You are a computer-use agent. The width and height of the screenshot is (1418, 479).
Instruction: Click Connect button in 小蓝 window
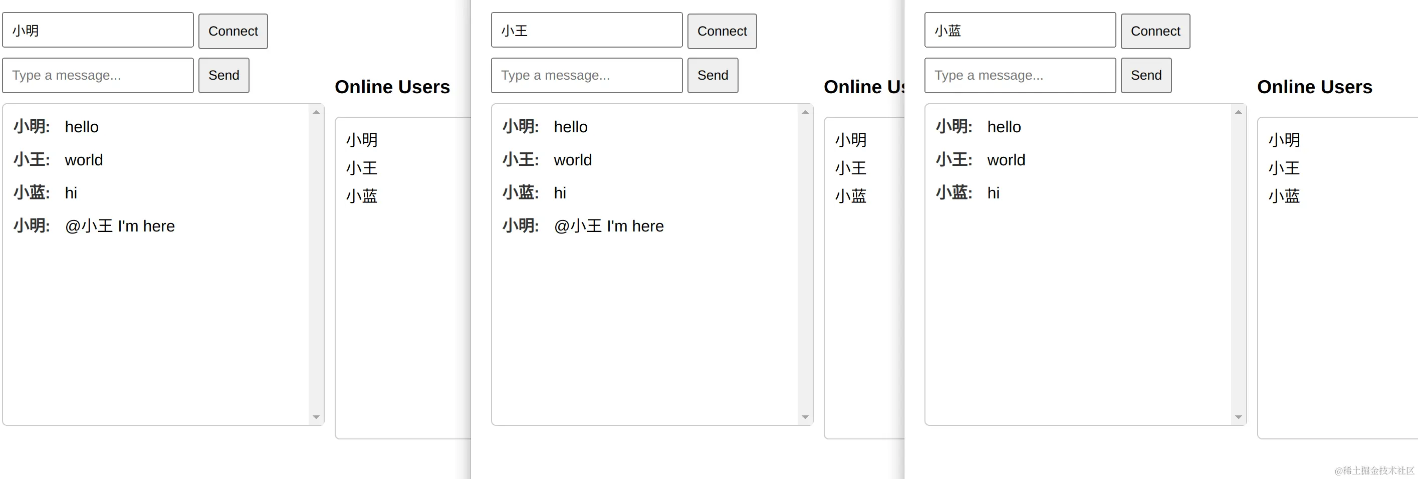(1155, 32)
